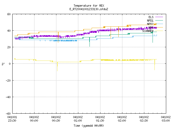Click the y-axis label 40
The image size is (171, 128).
9,31
